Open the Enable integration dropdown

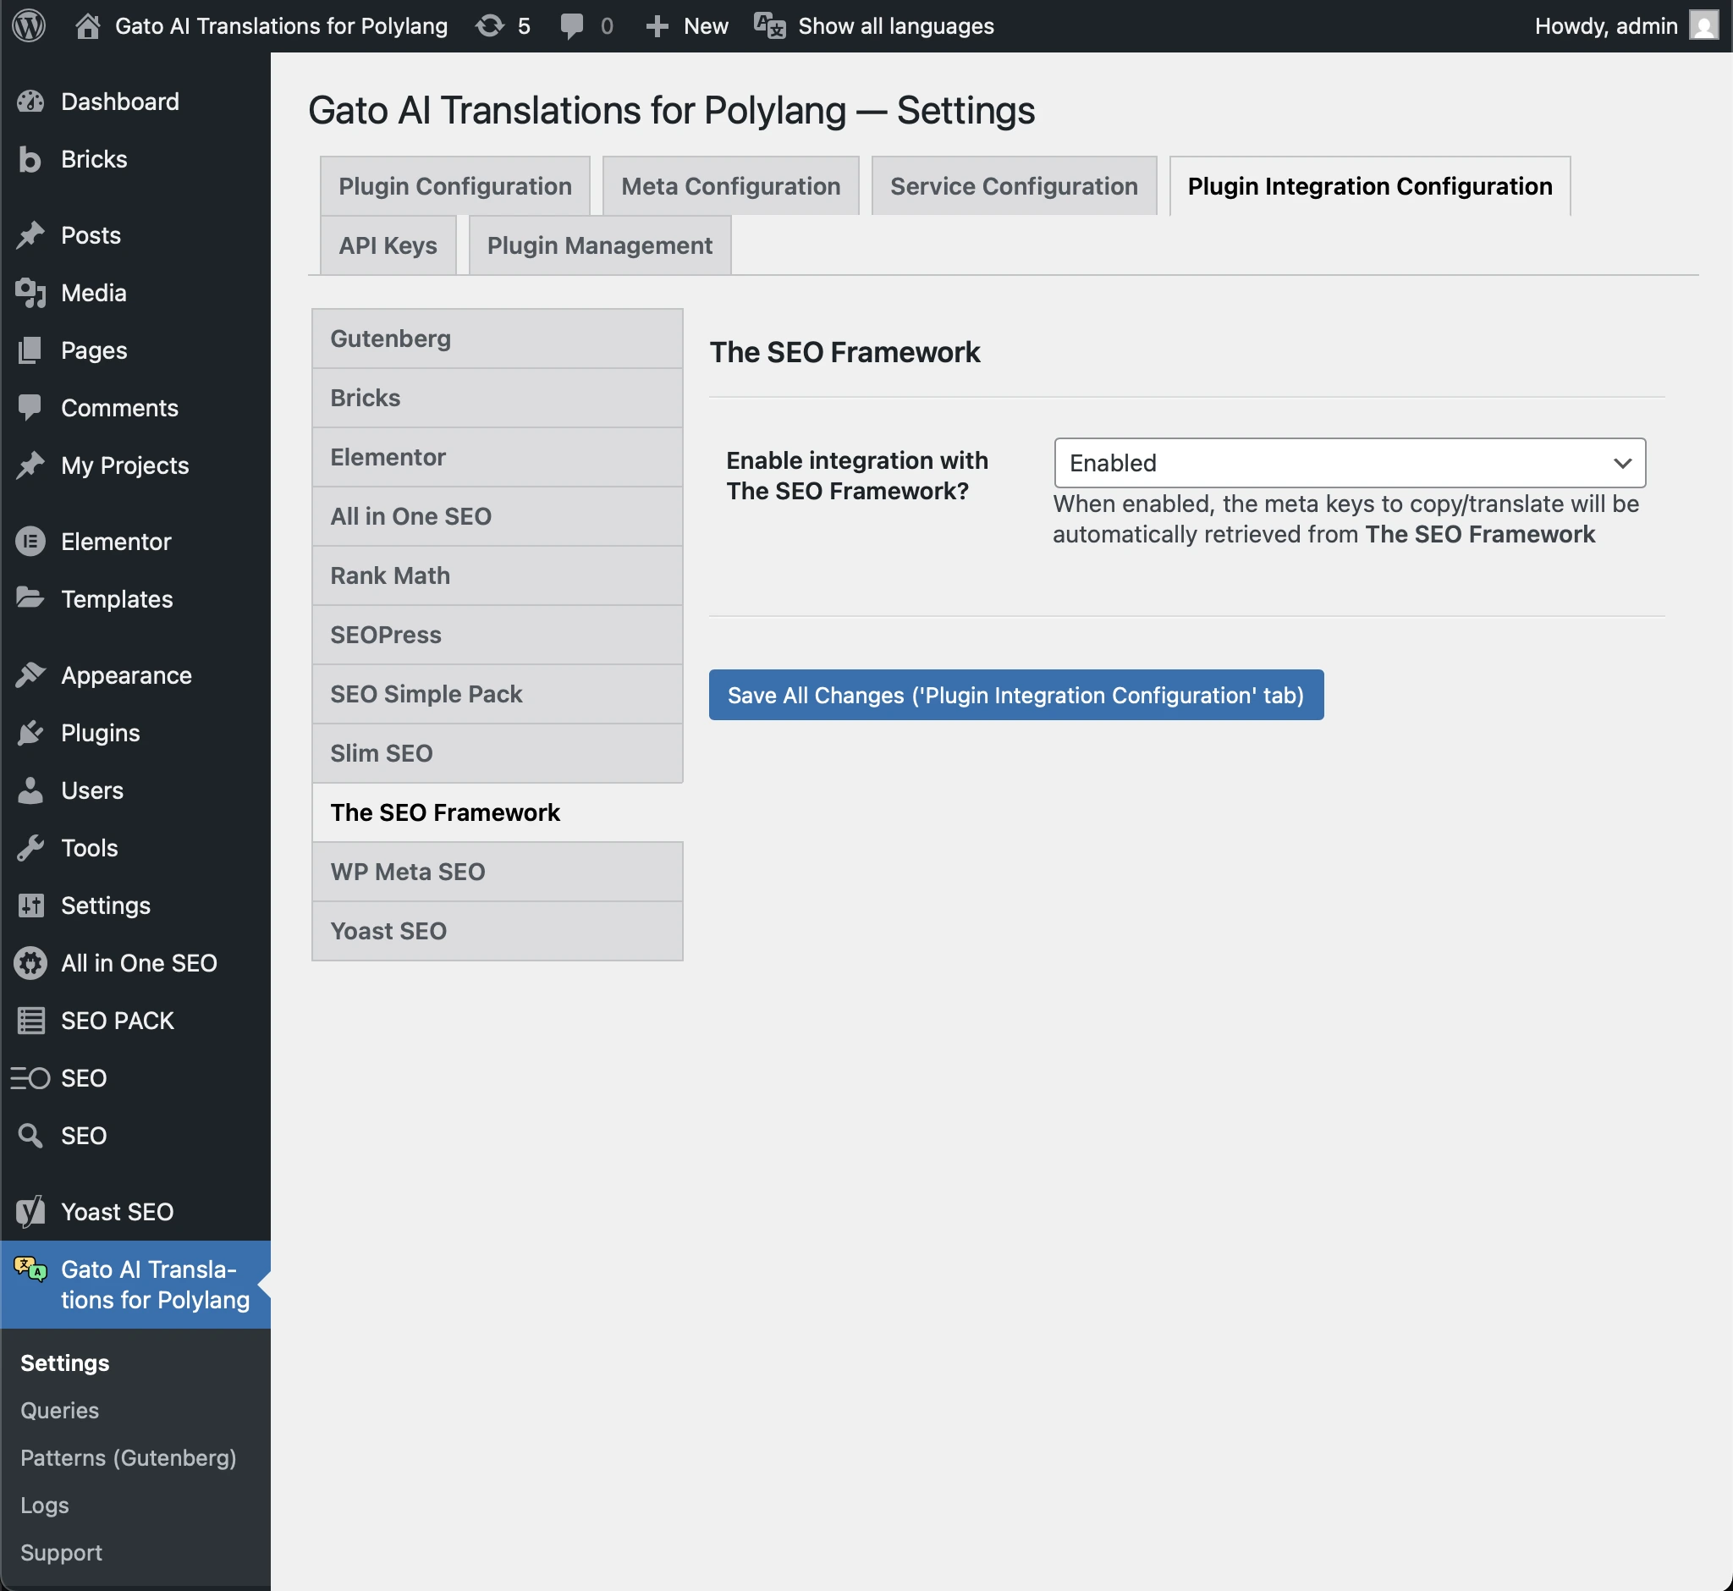1348,463
